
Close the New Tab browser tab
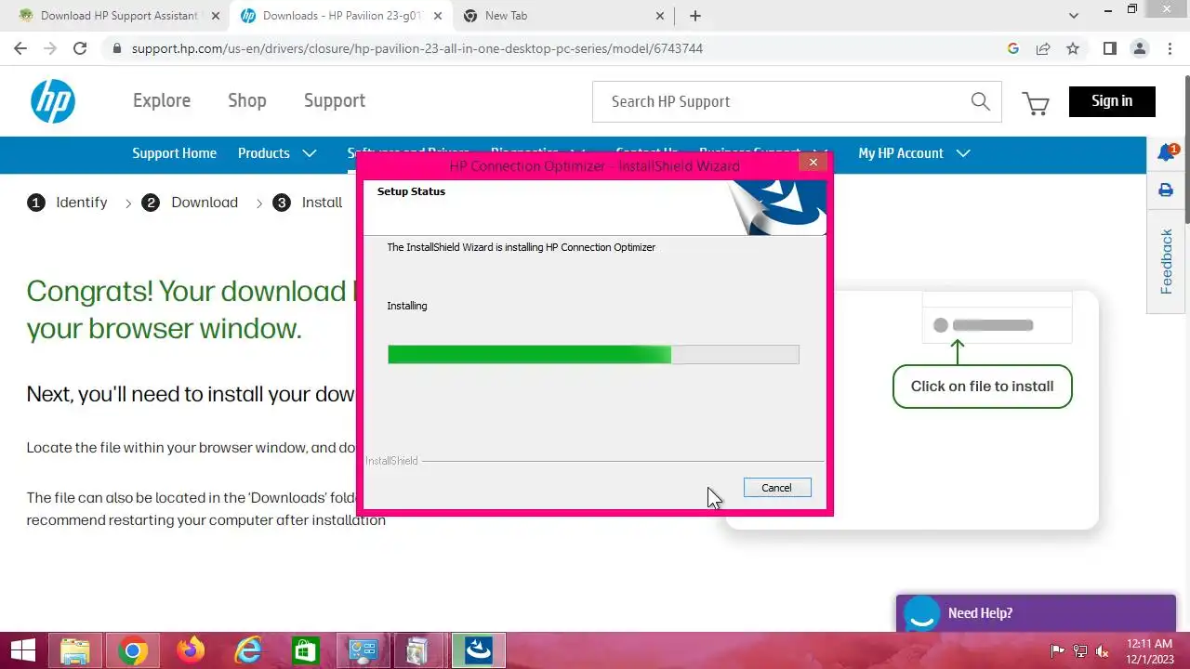click(x=661, y=16)
